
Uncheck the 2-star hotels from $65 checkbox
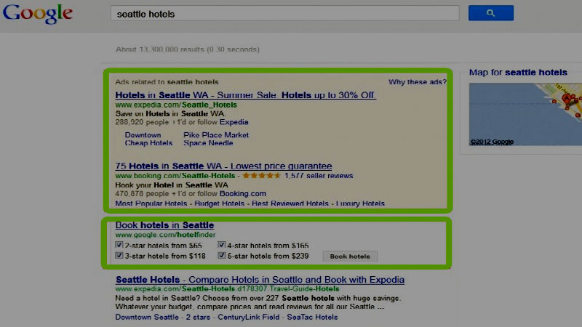pos(119,245)
